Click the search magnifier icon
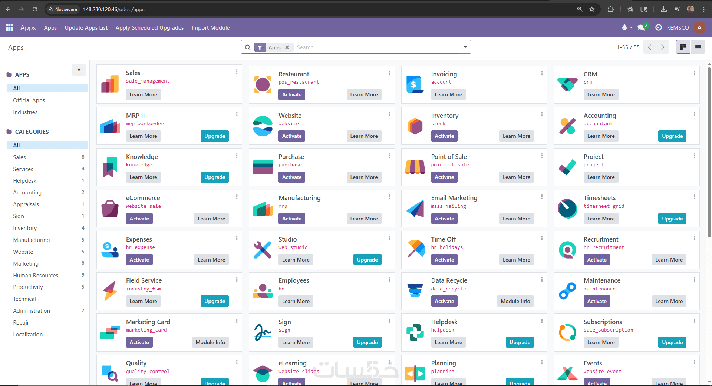 point(248,47)
